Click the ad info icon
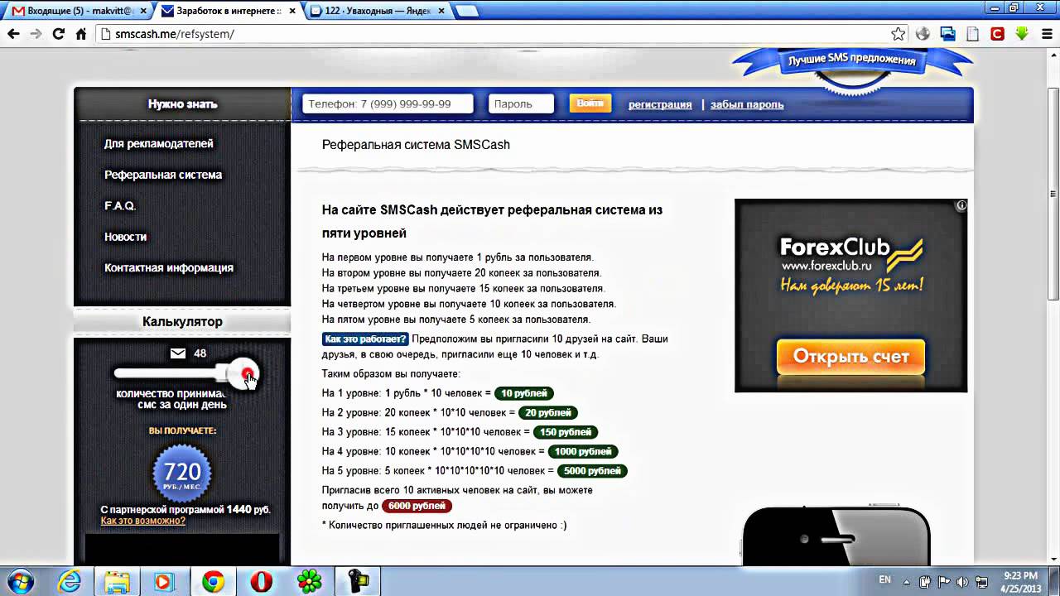The width and height of the screenshot is (1060, 596). [x=961, y=205]
